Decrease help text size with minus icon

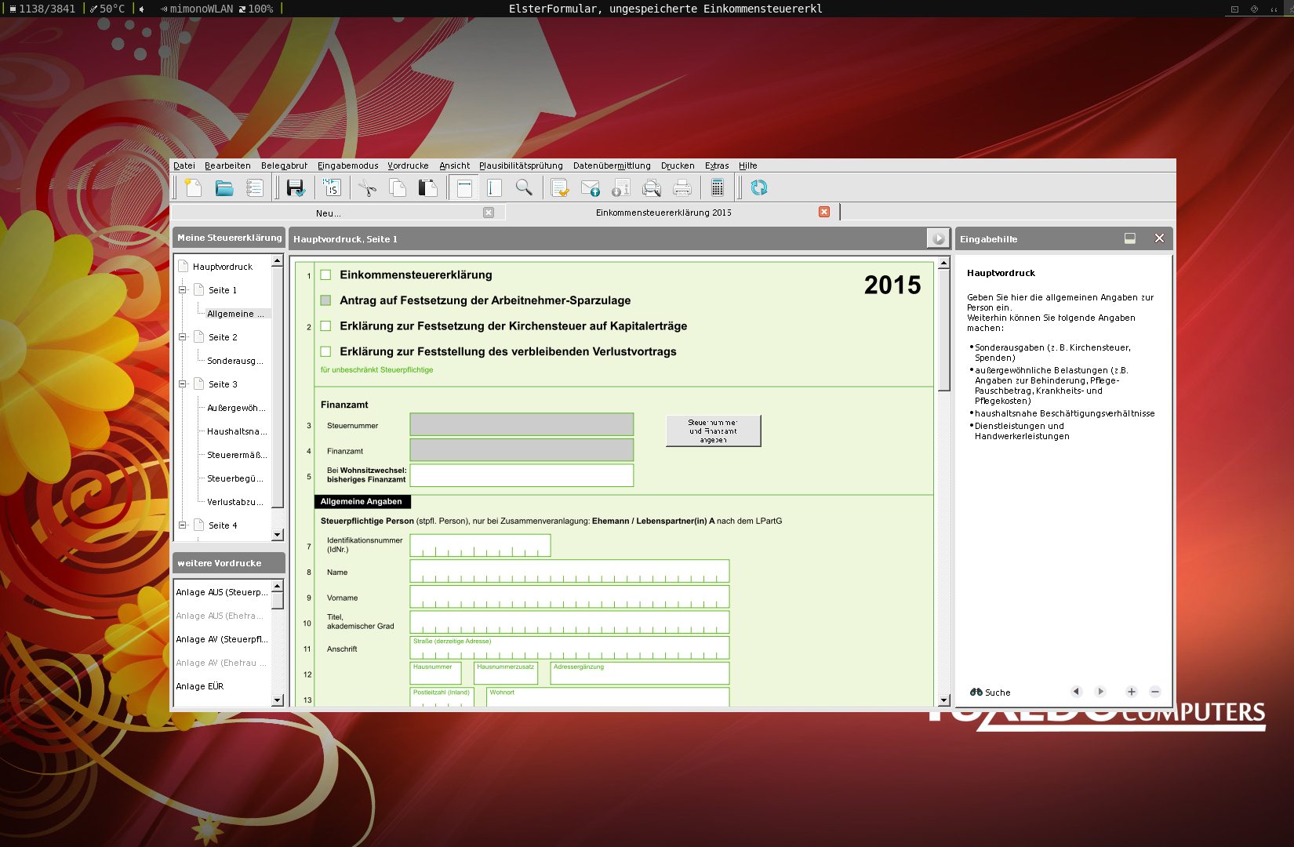pos(1154,692)
